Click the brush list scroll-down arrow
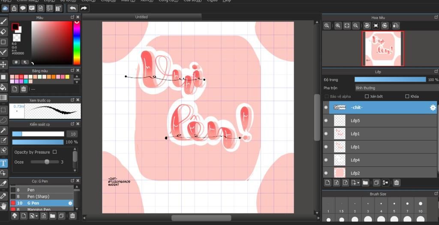 click(x=76, y=209)
